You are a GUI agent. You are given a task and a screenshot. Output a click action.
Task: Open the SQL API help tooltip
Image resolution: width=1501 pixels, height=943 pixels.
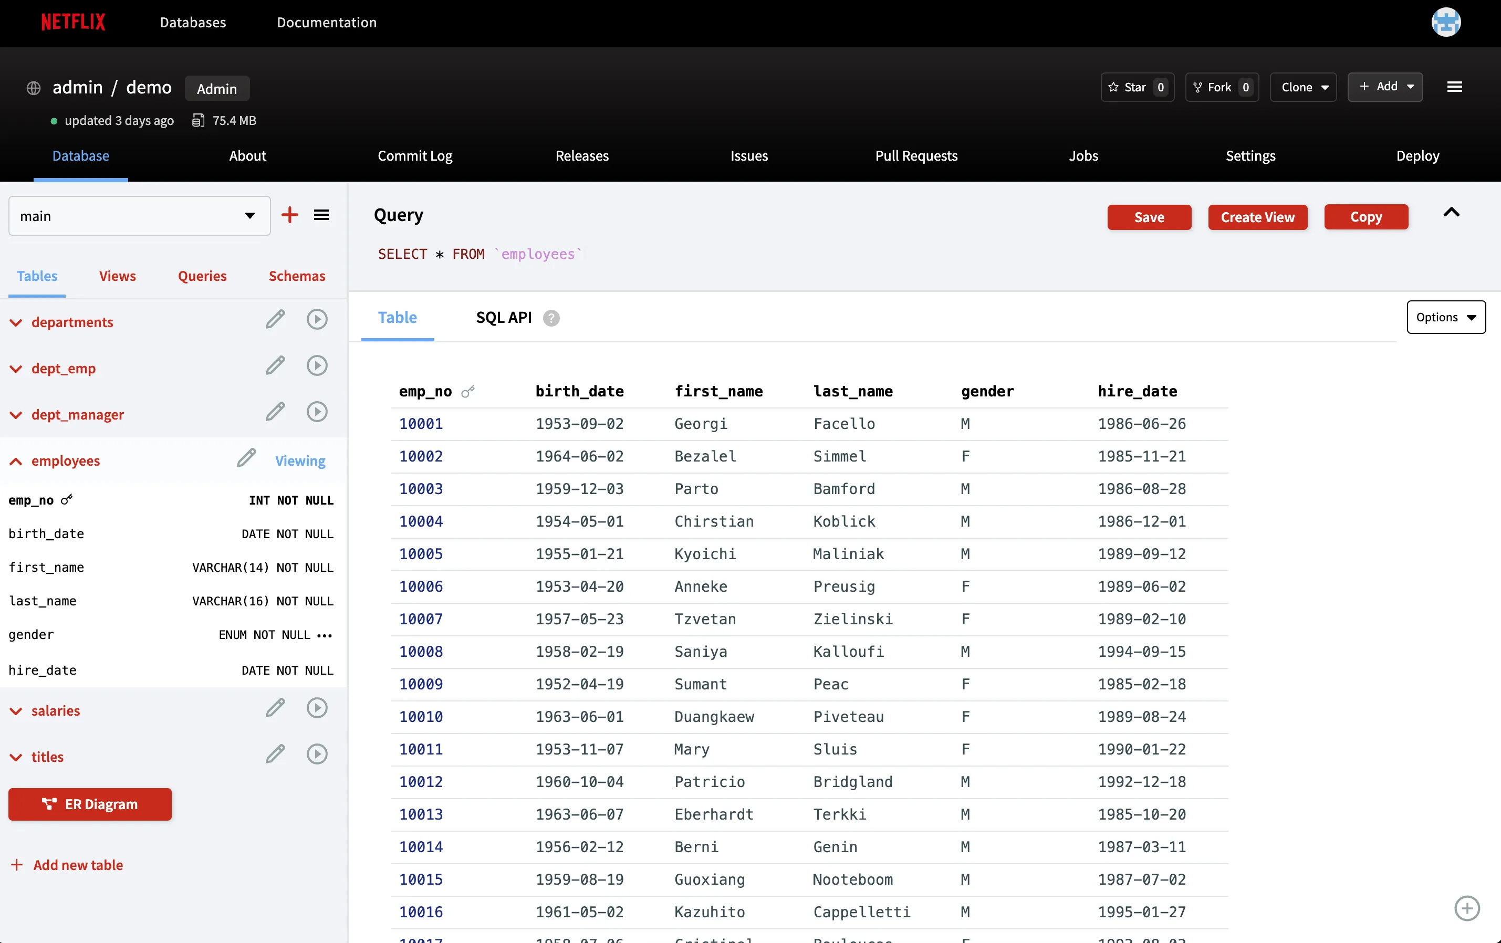[551, 318]
